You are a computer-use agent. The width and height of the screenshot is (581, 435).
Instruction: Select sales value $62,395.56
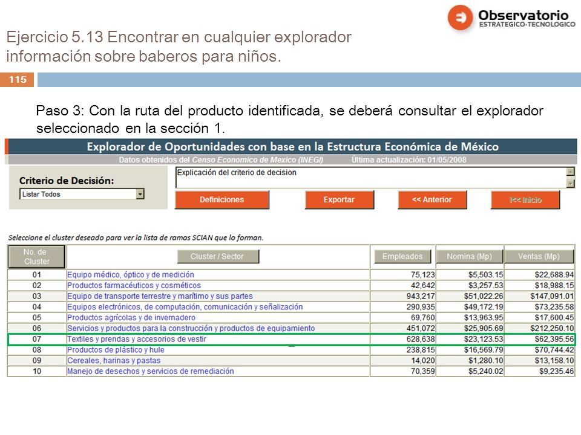coord(554,339)
